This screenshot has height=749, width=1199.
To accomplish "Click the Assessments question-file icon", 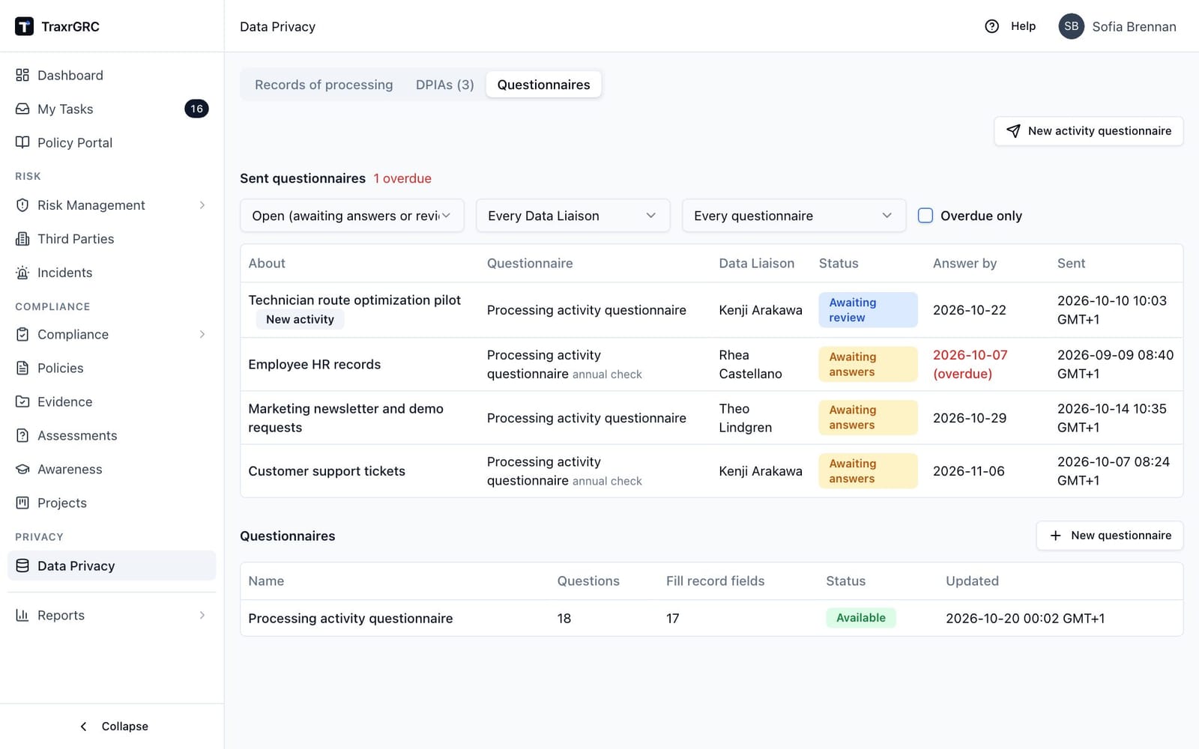I will click(22, 435).
